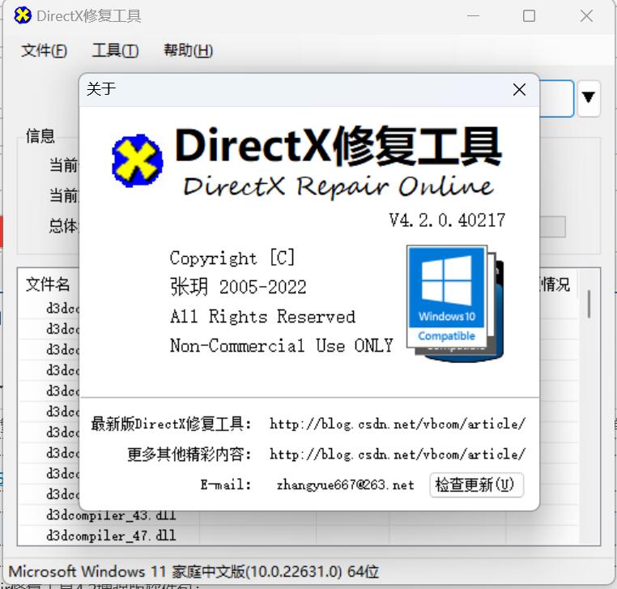
Task: Click the 信息 group label
Action: 40,136
